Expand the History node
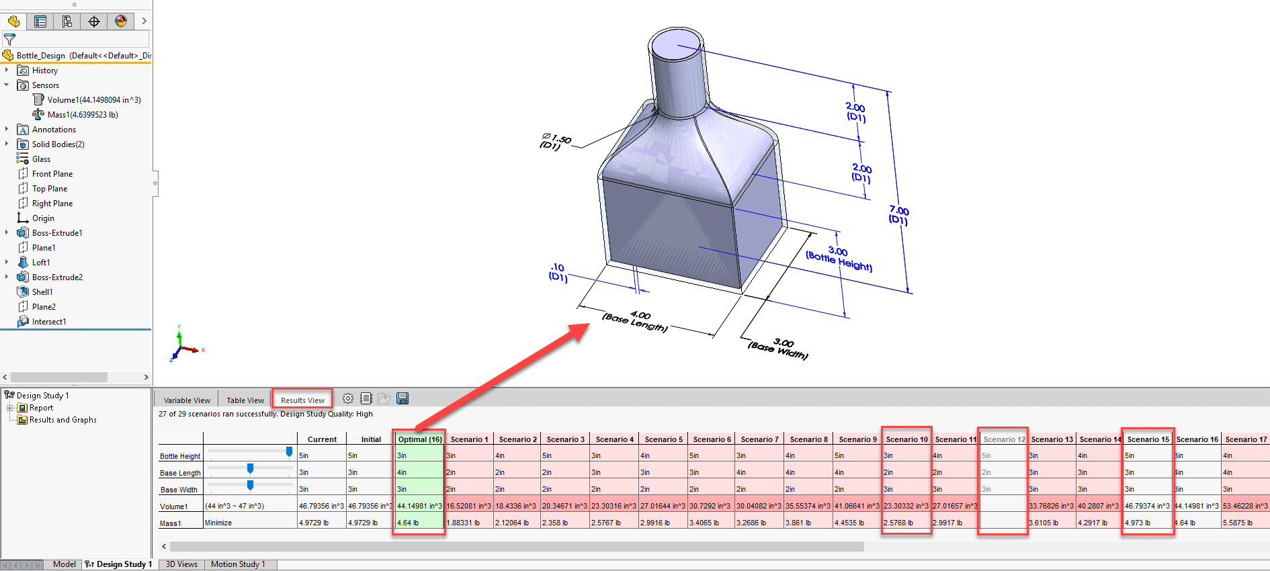This screenshot has height=571, width=1270. (7, 70)
